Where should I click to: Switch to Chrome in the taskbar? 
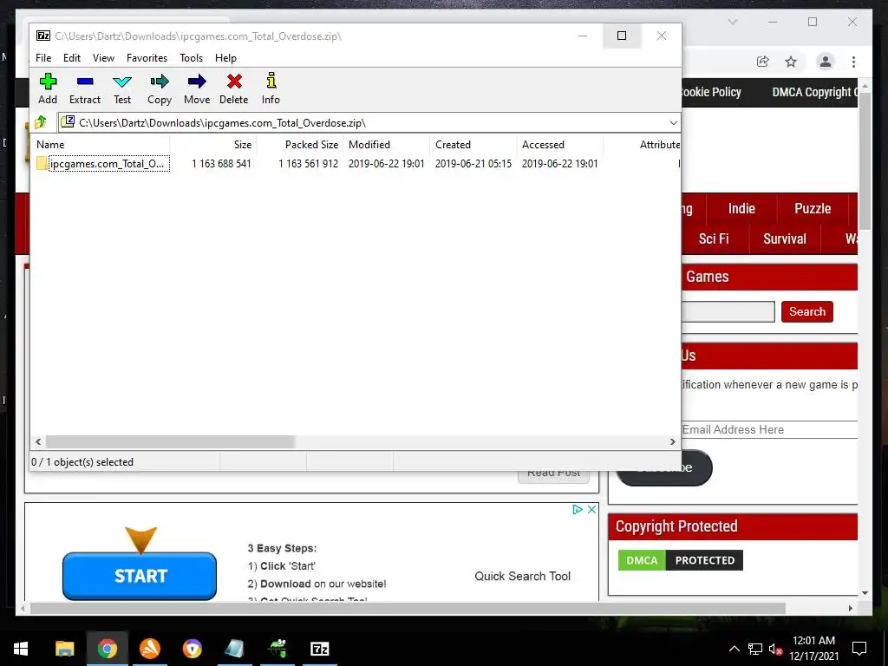(107, 649)
